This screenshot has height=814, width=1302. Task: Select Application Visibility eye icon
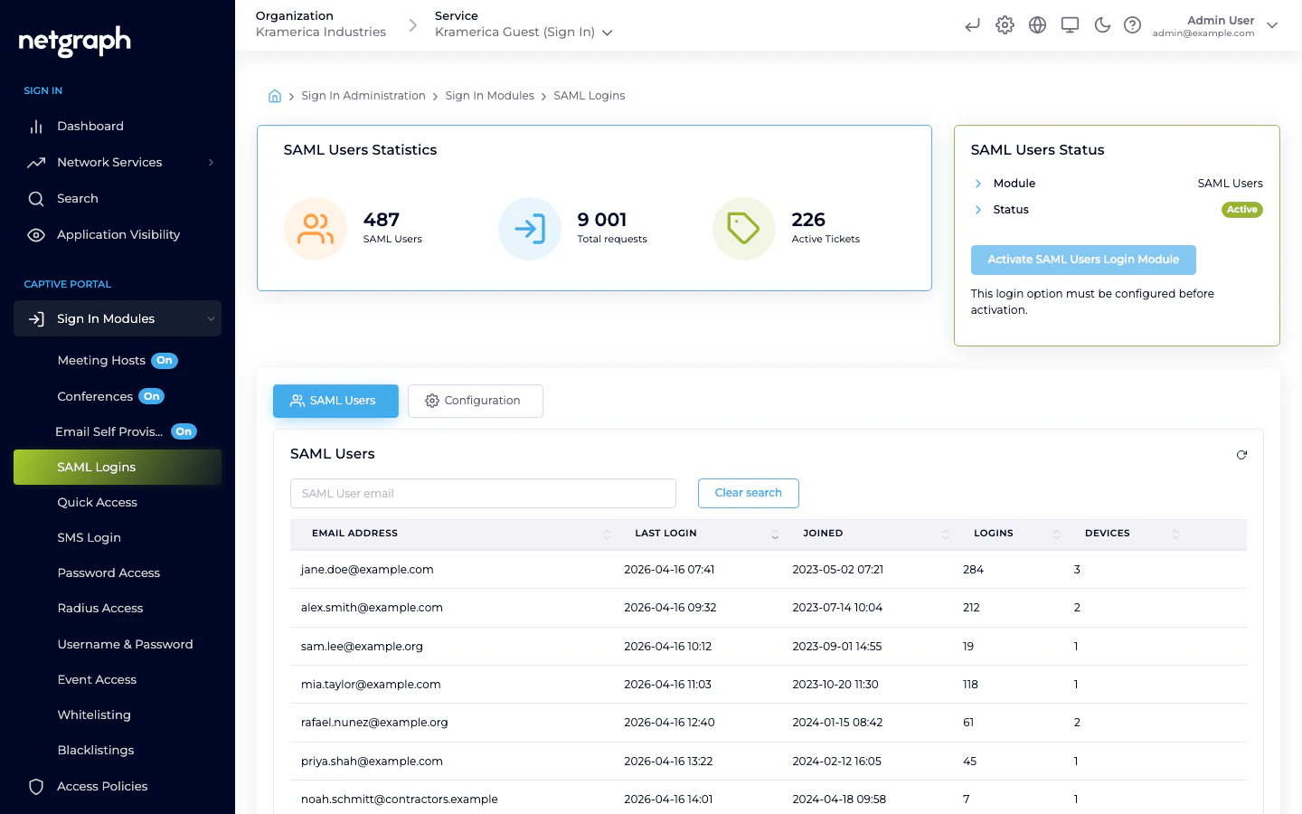(x=36, y=234)
